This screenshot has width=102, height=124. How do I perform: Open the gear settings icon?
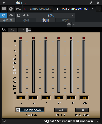(x=69, y=25)
